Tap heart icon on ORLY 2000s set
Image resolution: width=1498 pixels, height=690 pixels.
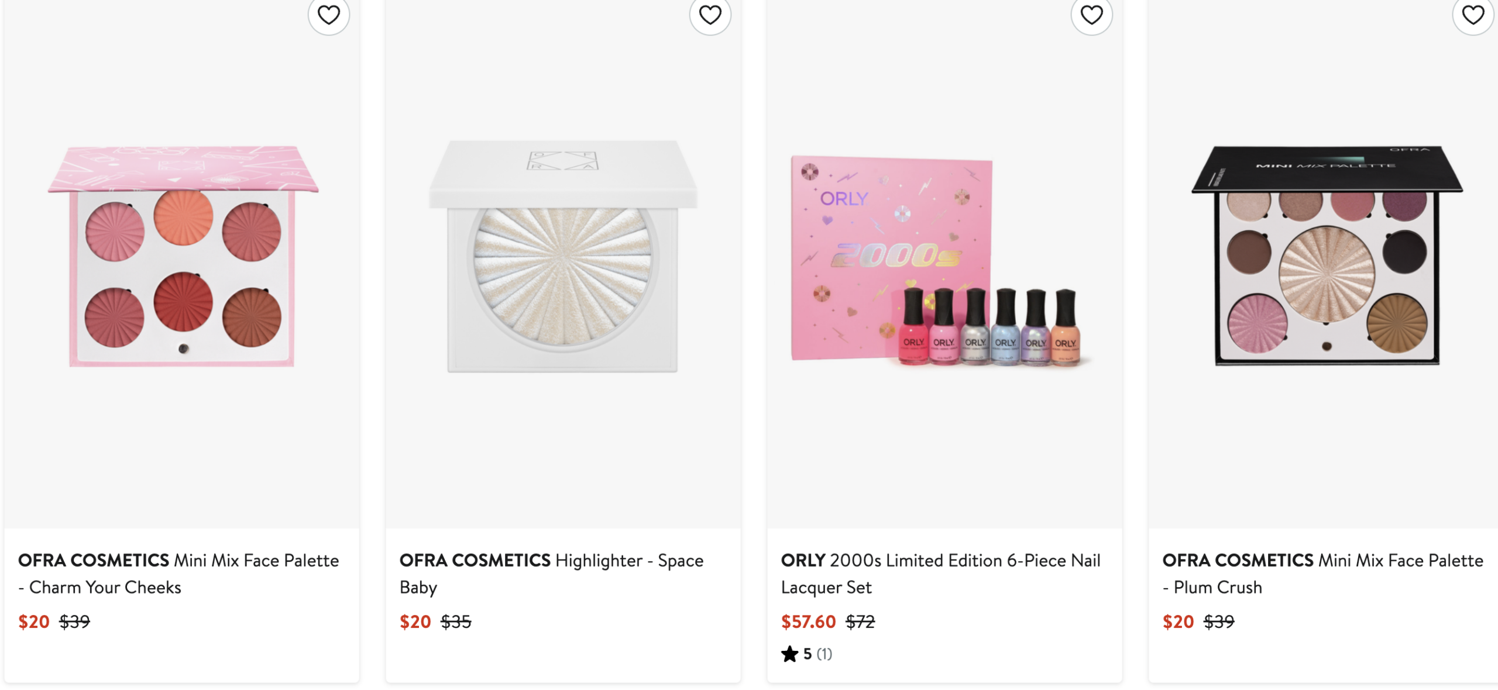click(x=1092, y=15)
